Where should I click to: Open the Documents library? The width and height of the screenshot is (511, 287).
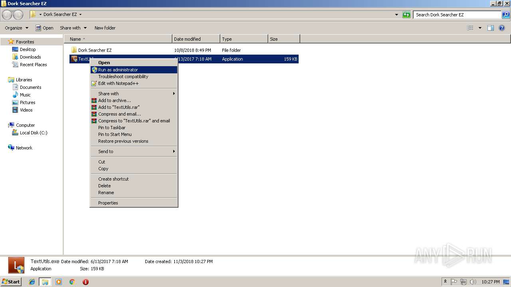coord(30,87)
